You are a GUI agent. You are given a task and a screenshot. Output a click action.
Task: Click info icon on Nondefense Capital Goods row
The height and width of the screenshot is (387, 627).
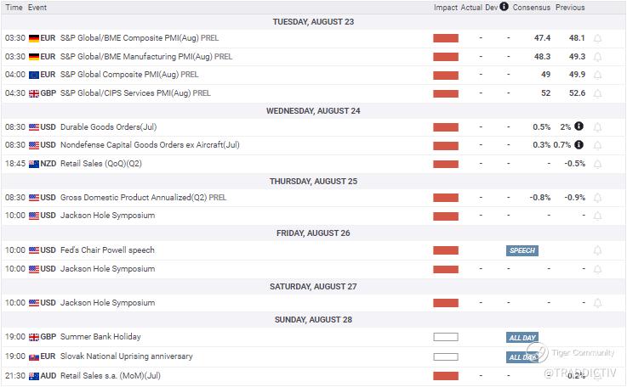point(579,145)
